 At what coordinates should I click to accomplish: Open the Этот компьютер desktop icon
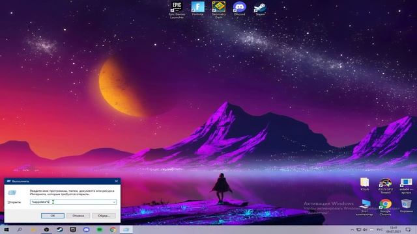pyautogui.click(x=365, y=207)
